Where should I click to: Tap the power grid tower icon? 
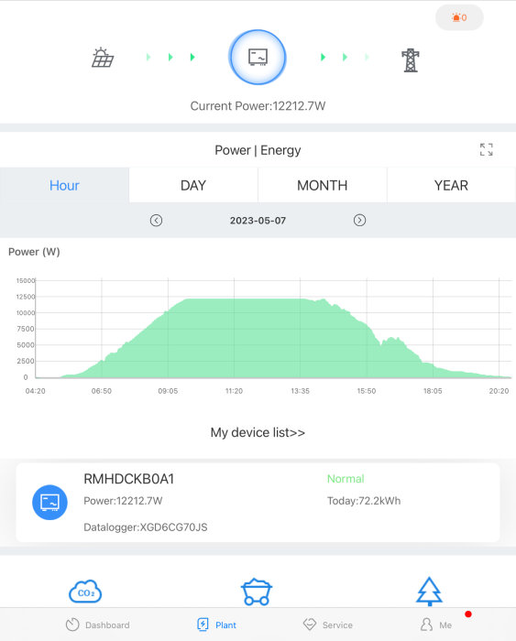411,60
